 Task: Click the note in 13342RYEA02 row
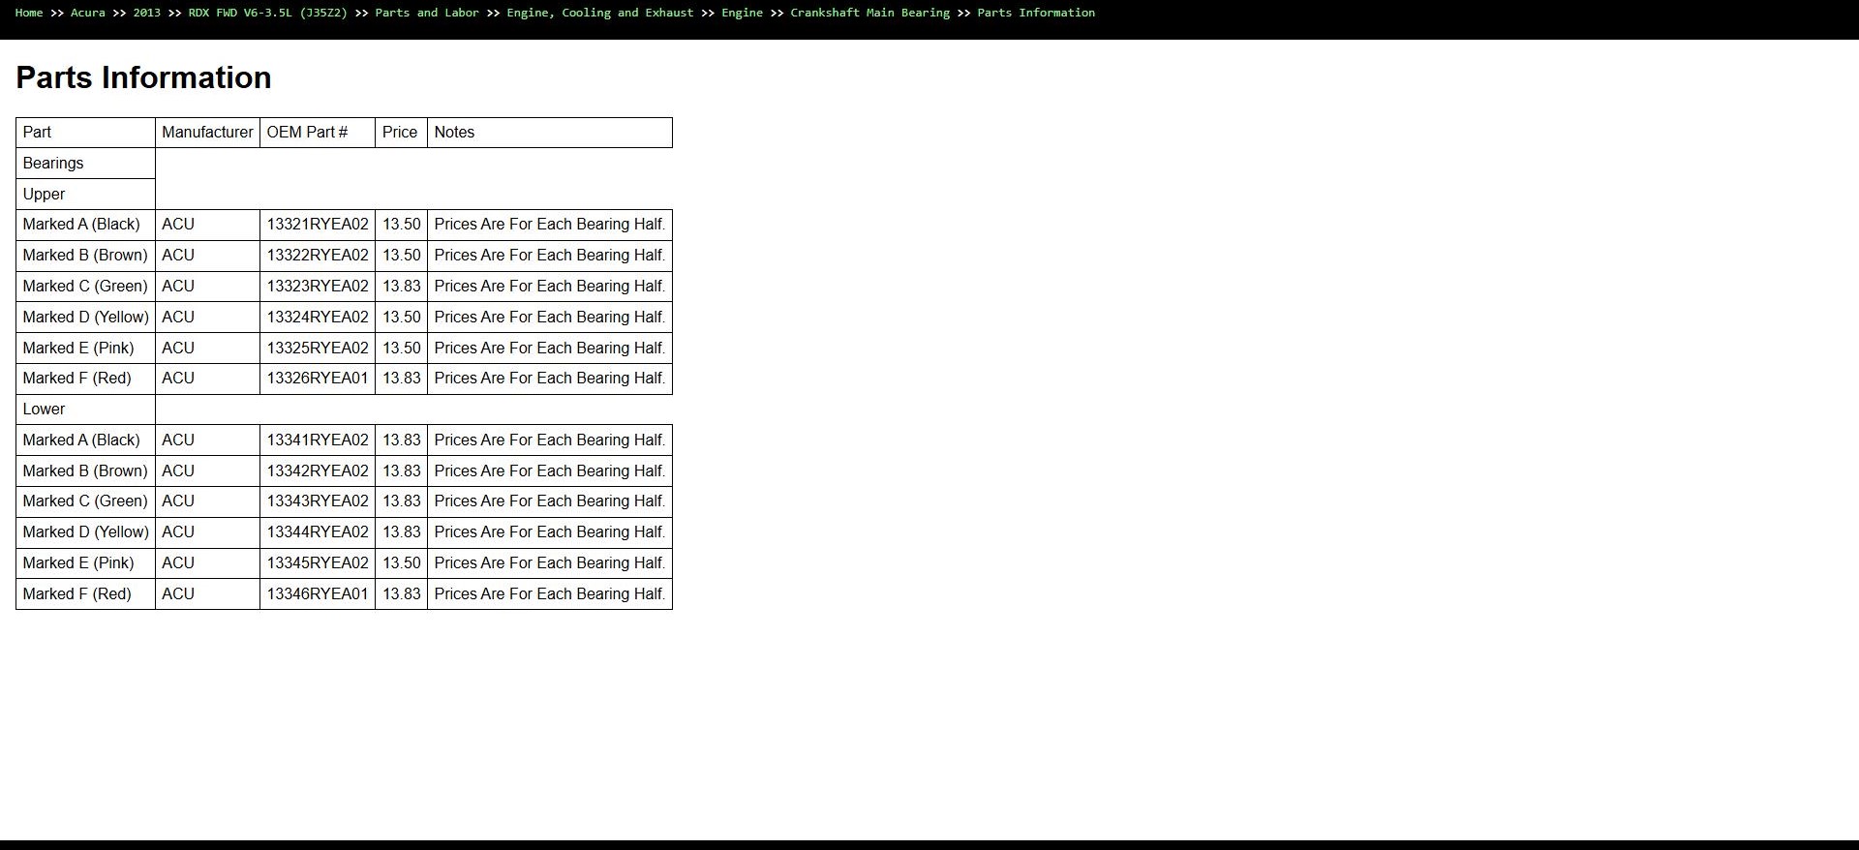(550, 471)
